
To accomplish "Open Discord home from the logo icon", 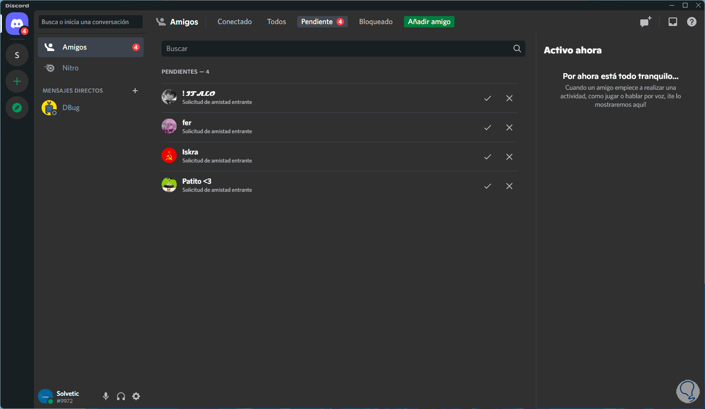I will [x=17, y=24].
